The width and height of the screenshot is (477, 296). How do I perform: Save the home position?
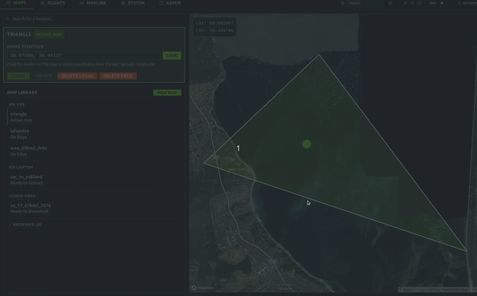[172, 56]
